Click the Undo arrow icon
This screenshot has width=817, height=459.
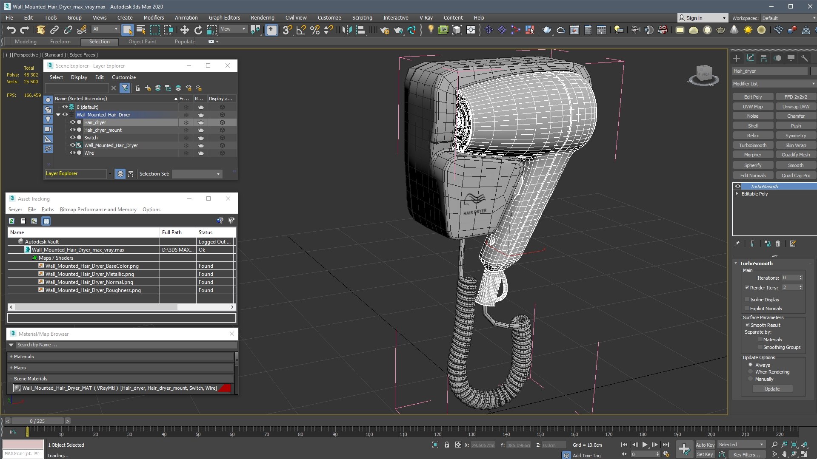(x=11, y=30)
